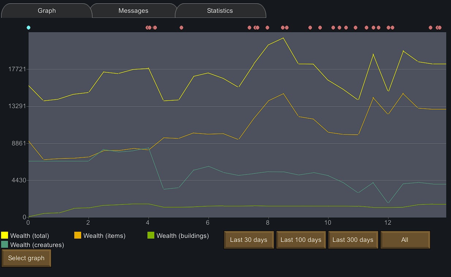Show the last 100 days
The width and height of the screenshot is (451, 277).
[x=301, y=240]
